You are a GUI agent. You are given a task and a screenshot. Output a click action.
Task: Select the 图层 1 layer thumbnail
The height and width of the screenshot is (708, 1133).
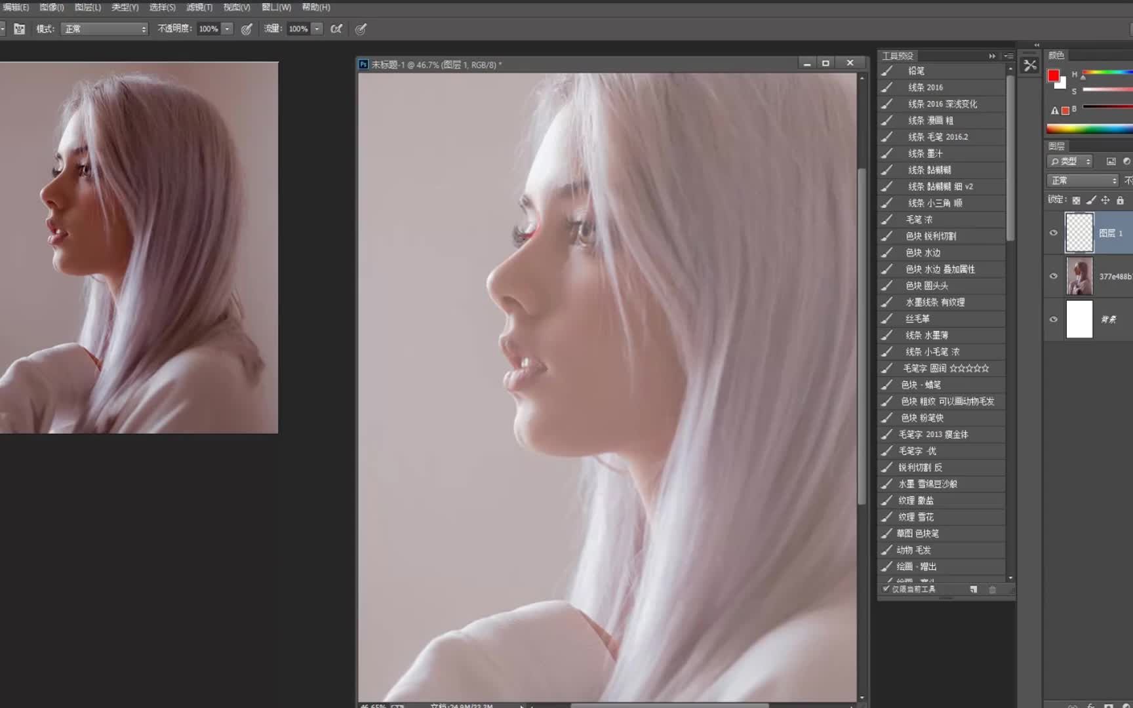[1079, 233]
